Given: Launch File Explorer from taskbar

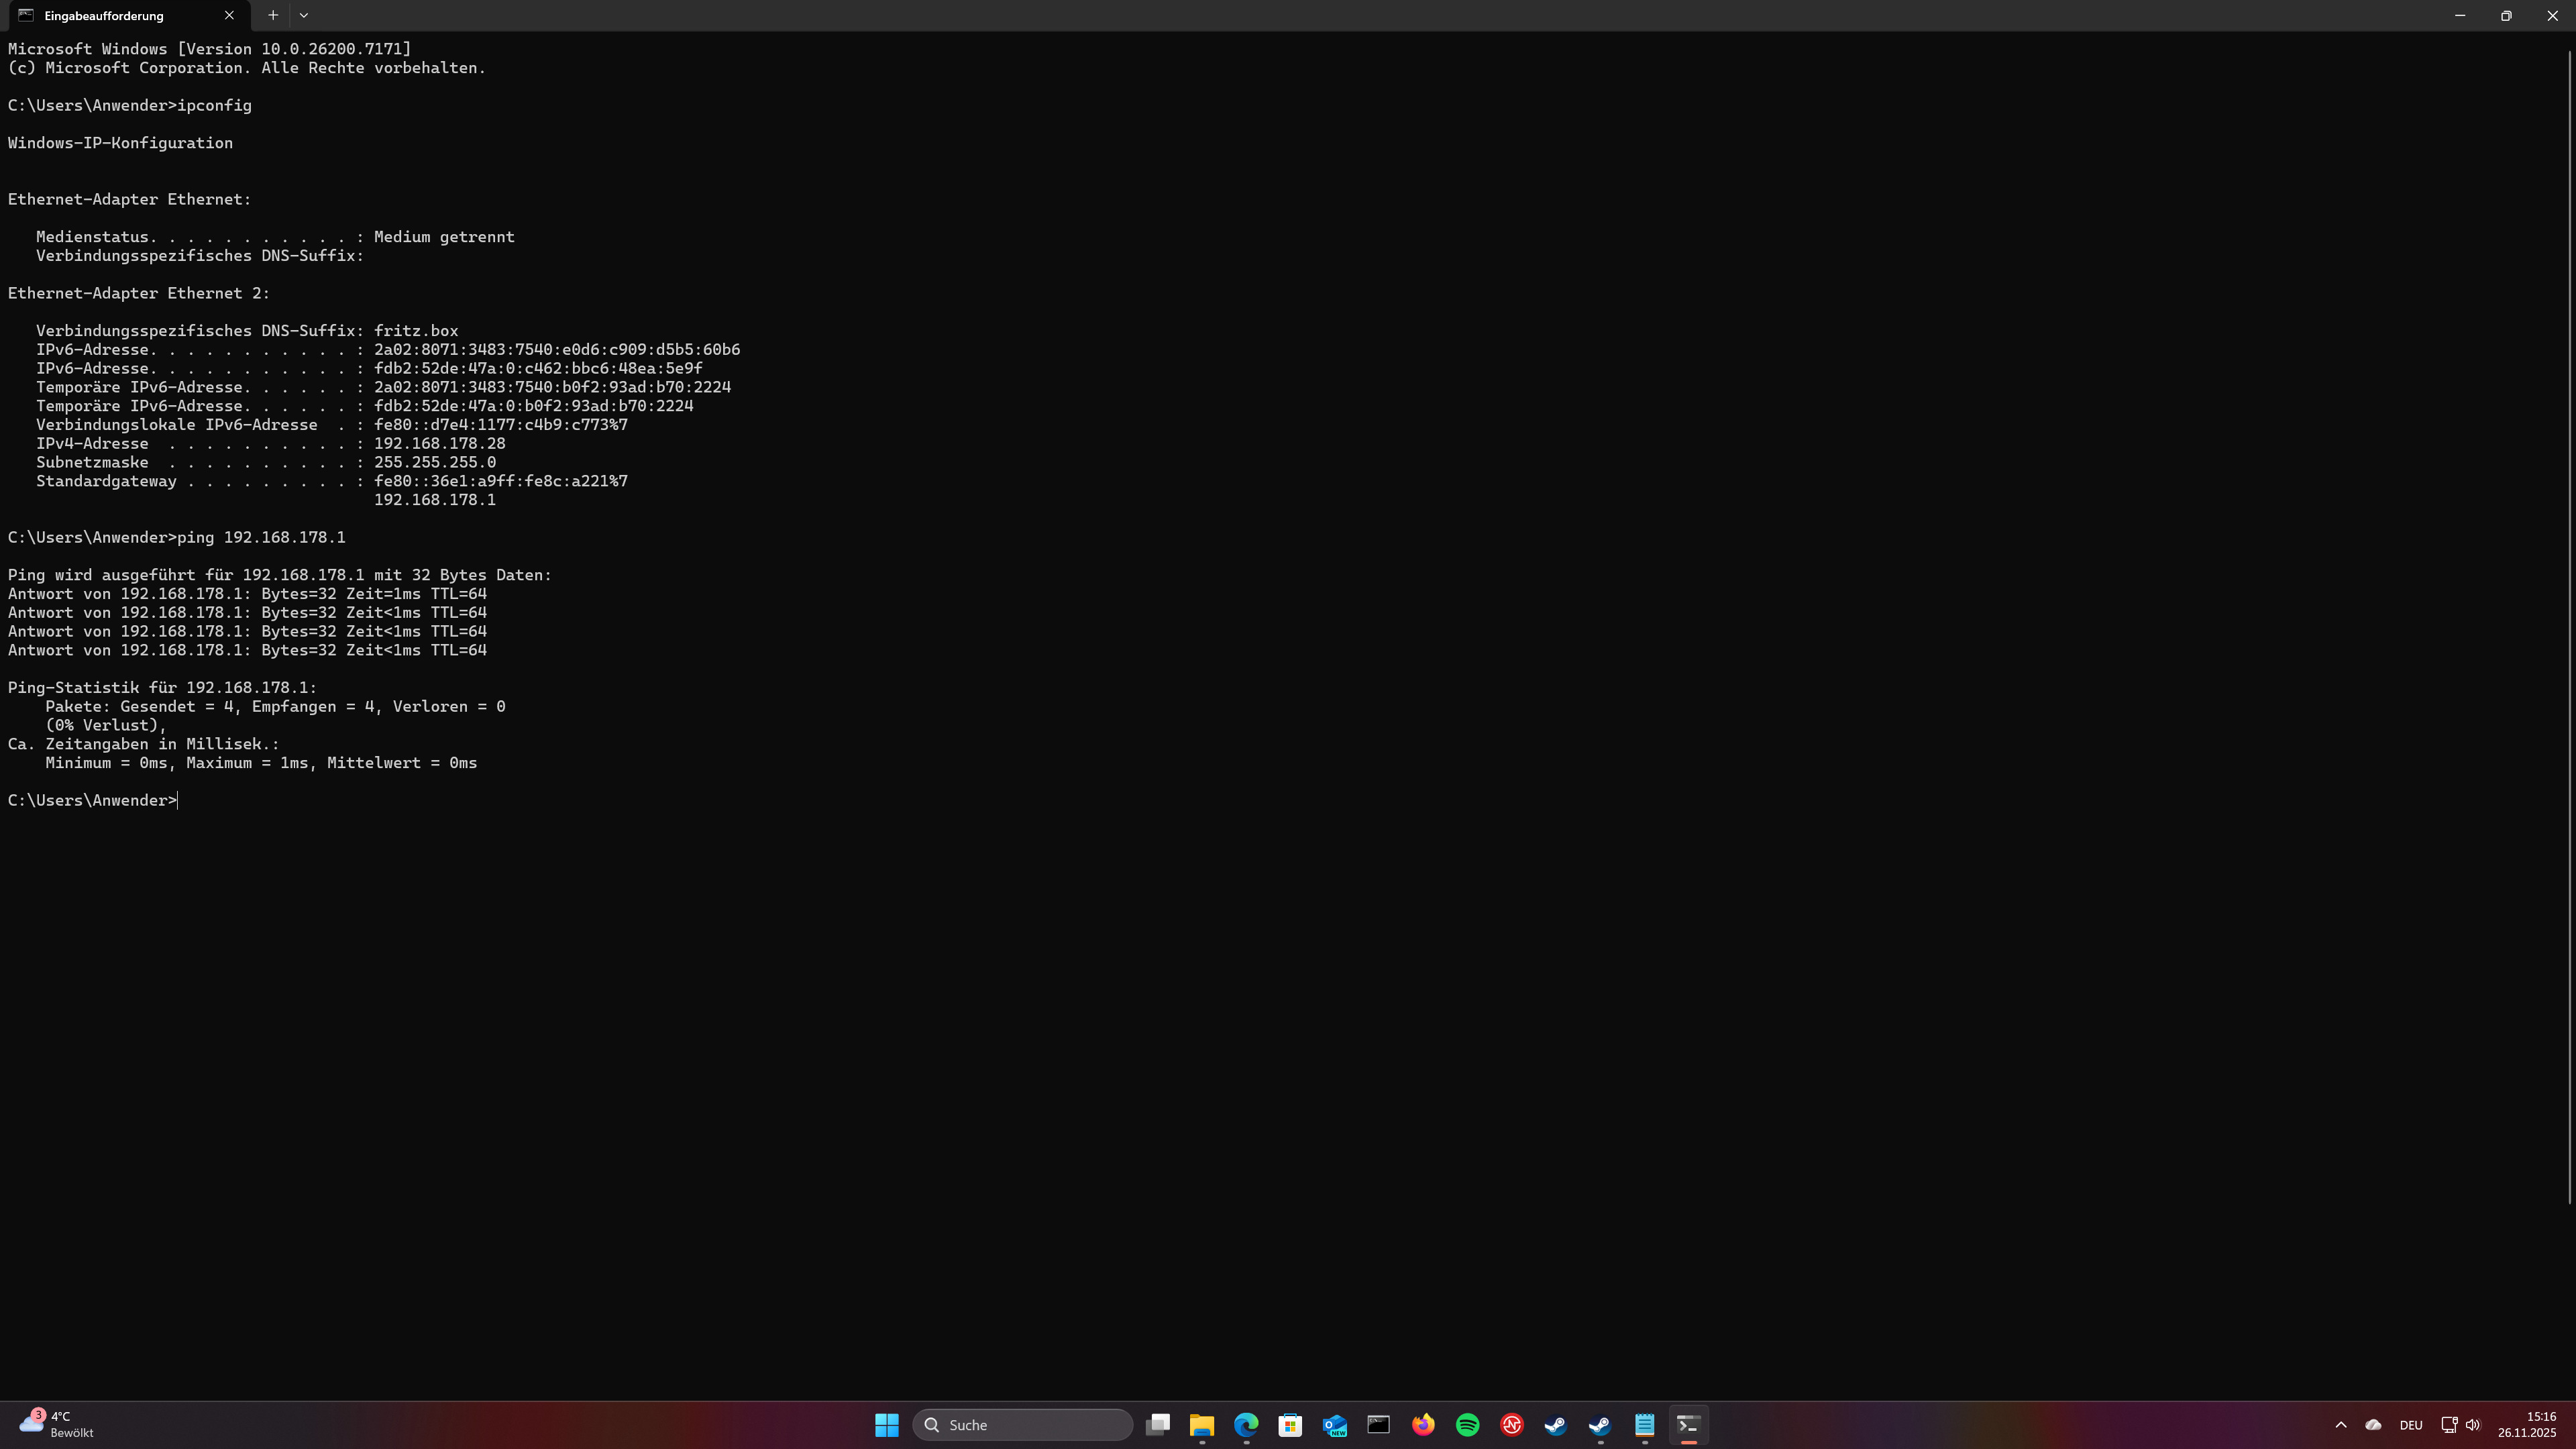Looking at the screenshot, I should pyautogui.click(x=1201, y=1424).
